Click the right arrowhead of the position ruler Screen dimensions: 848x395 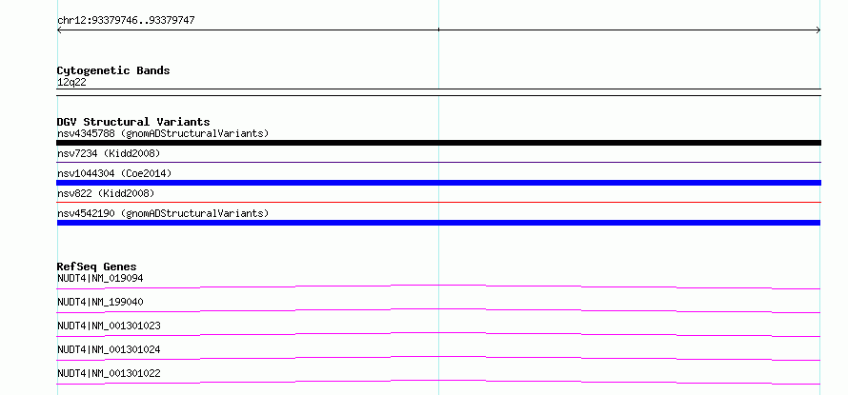pos(818,30)
